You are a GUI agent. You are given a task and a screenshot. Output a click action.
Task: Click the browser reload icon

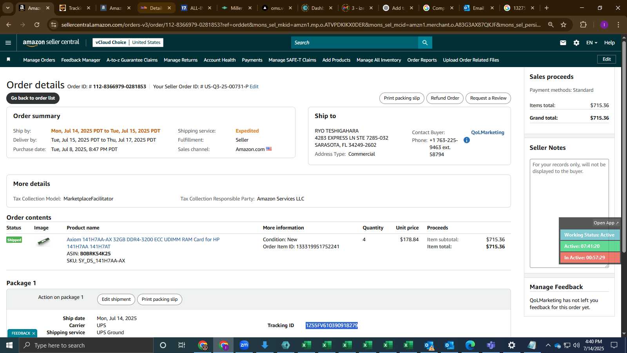point(37,25)
